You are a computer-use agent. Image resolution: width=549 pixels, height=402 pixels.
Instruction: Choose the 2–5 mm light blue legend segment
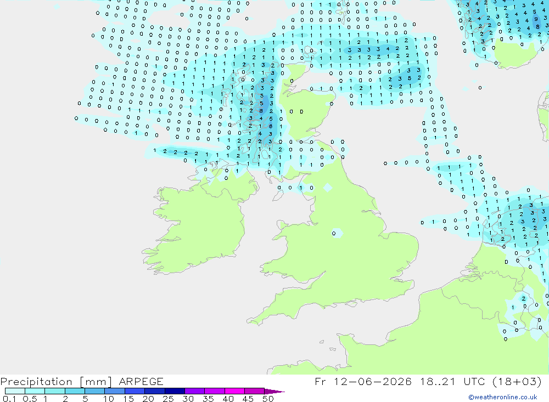point(75,391)
